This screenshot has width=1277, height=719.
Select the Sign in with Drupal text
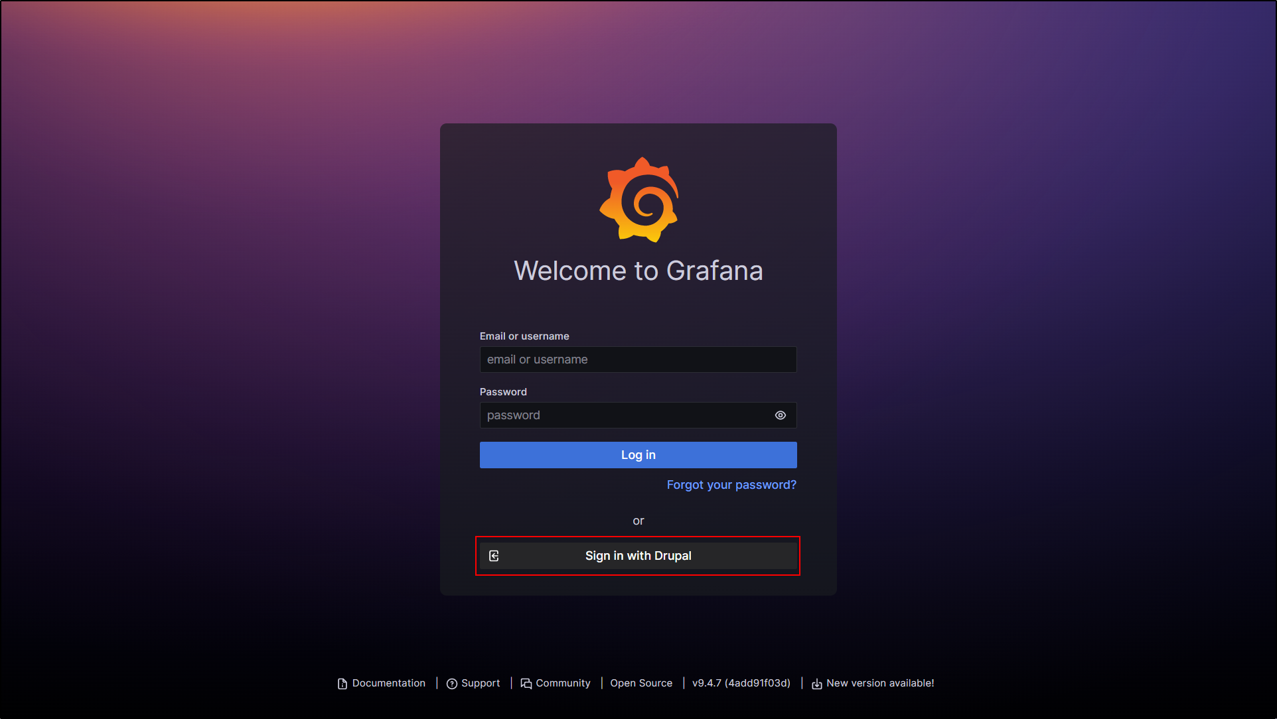tap(638, 556)
